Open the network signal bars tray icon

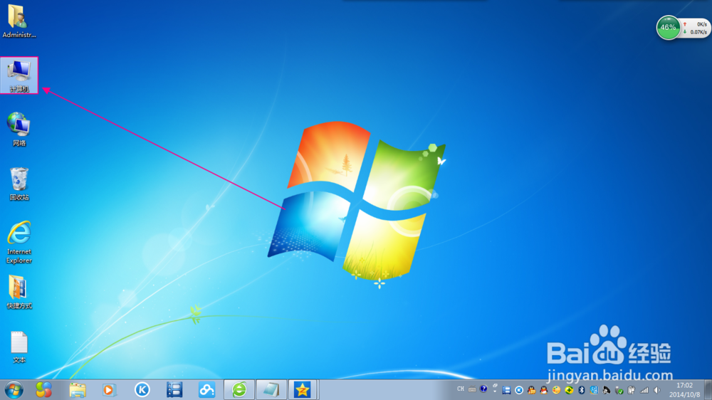644,390
